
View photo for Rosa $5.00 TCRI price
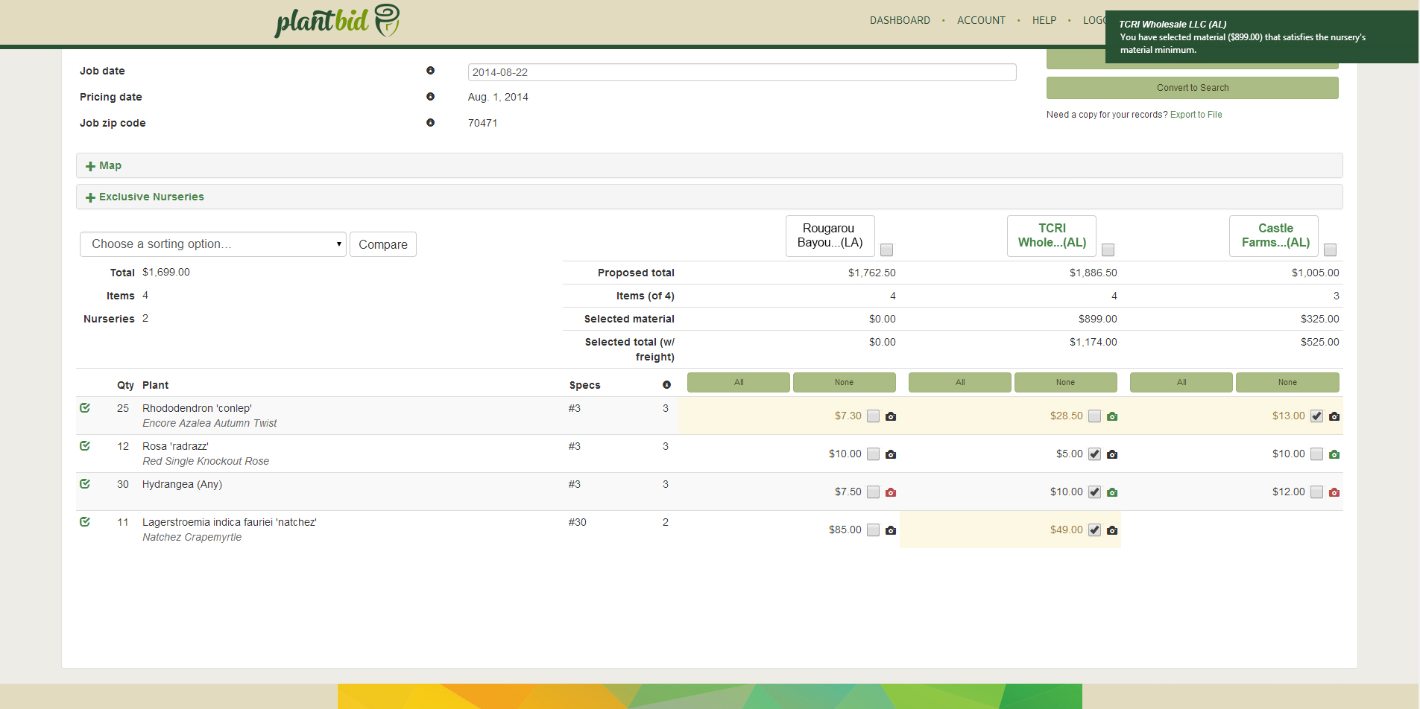[1112, 454]
